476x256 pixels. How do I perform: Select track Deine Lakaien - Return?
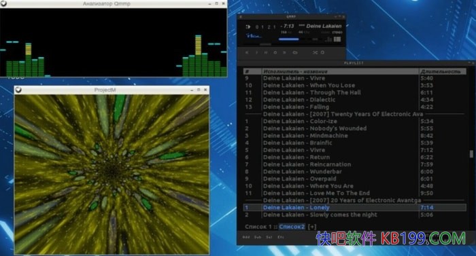(x=354, y=157)
